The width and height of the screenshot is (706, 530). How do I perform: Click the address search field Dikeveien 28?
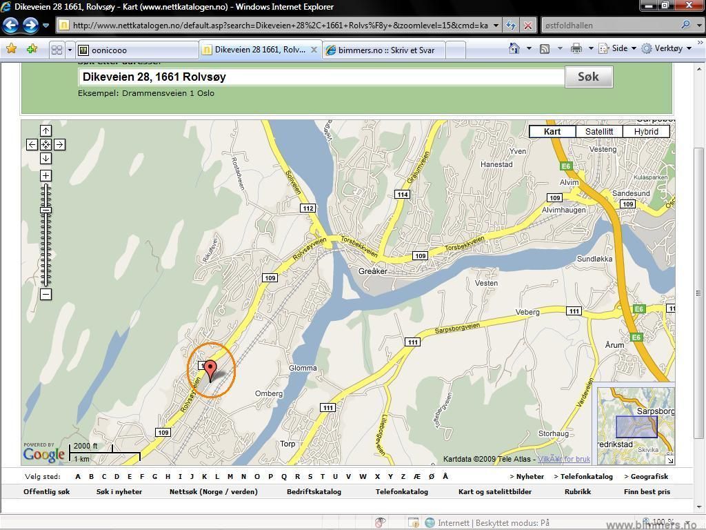[321, 77]
